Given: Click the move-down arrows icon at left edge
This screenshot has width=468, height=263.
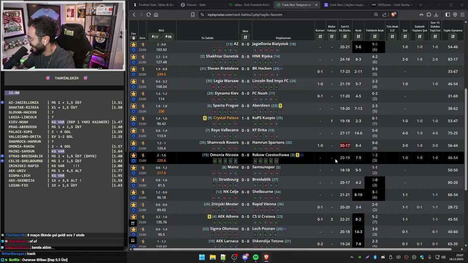Looking at the screenshot, I should click(133, 240).
